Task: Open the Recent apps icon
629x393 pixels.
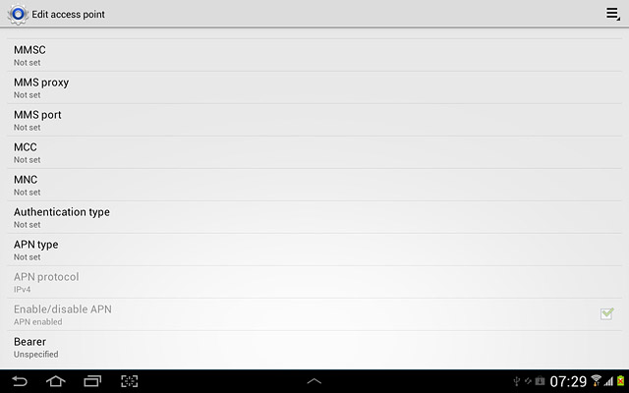Action: click(92, 381)
